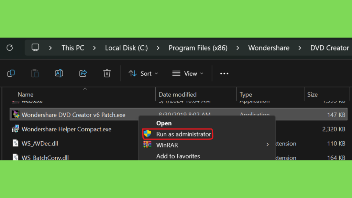Expand the chevron after Local Disk (C:)
The width and height of the screenshot is (352, 198).
click(158, 48)
